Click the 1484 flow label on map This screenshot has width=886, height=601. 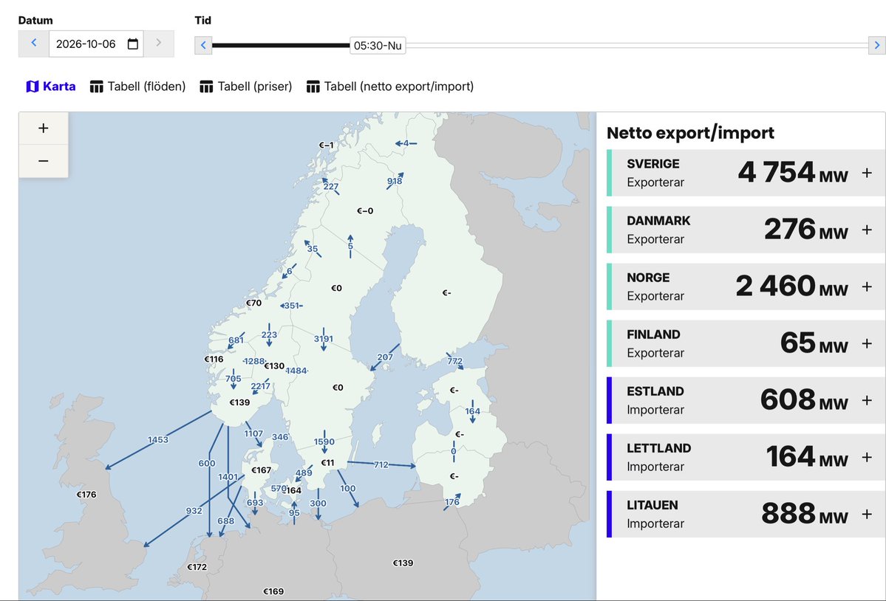pos(296,371)
